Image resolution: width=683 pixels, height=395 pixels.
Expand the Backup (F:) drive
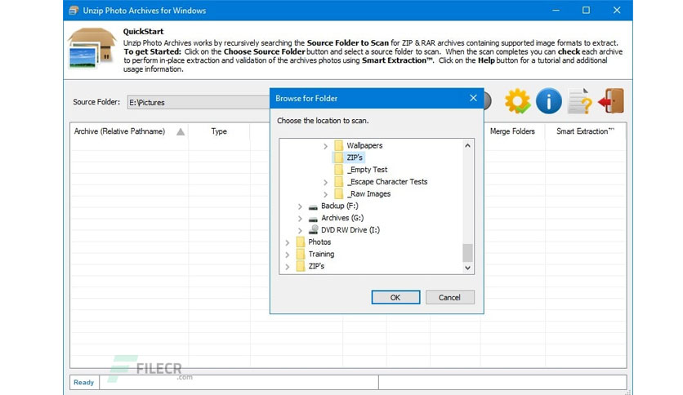tap(300, 206)
